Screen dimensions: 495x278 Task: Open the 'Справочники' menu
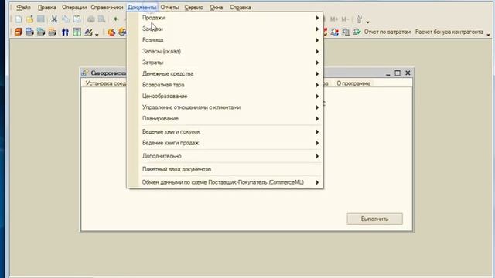pyautogui.click(x=107, y=7)
